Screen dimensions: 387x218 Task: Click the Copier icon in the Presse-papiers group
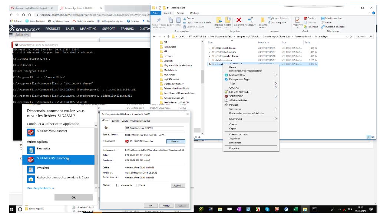click(170, 20)
